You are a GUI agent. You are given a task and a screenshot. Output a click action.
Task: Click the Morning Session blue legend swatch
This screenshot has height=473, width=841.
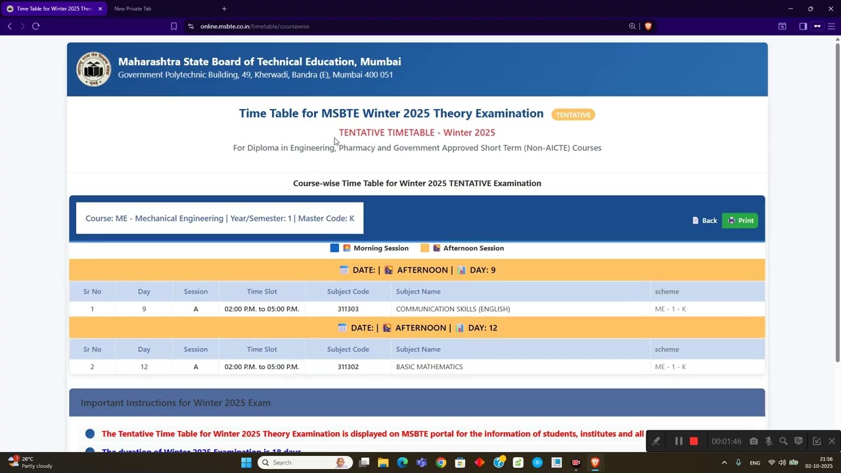(x=334, y=248)
